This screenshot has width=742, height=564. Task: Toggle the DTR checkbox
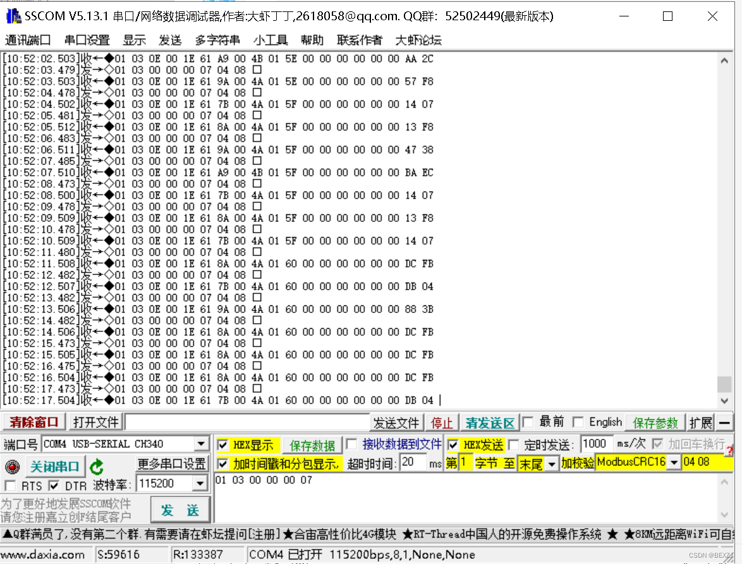[54, 486]
